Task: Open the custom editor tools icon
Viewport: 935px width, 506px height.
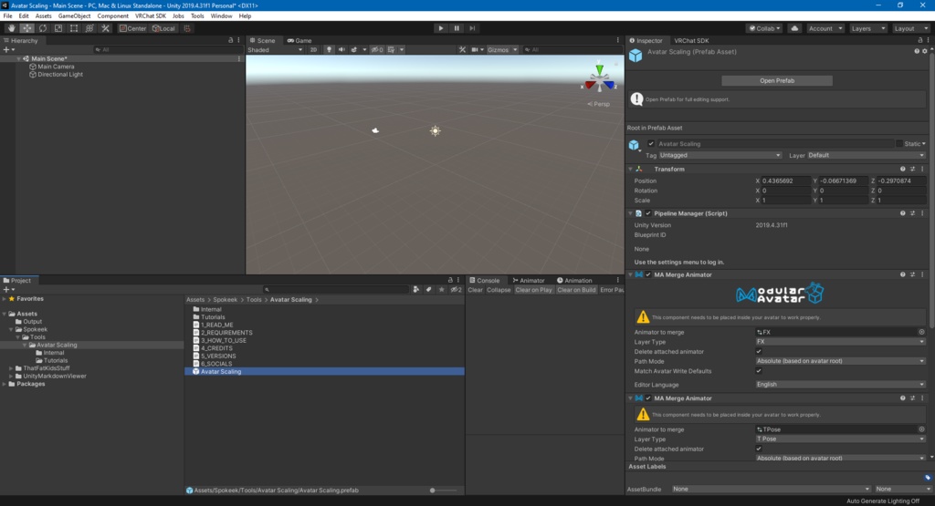Action: point(106,28)
